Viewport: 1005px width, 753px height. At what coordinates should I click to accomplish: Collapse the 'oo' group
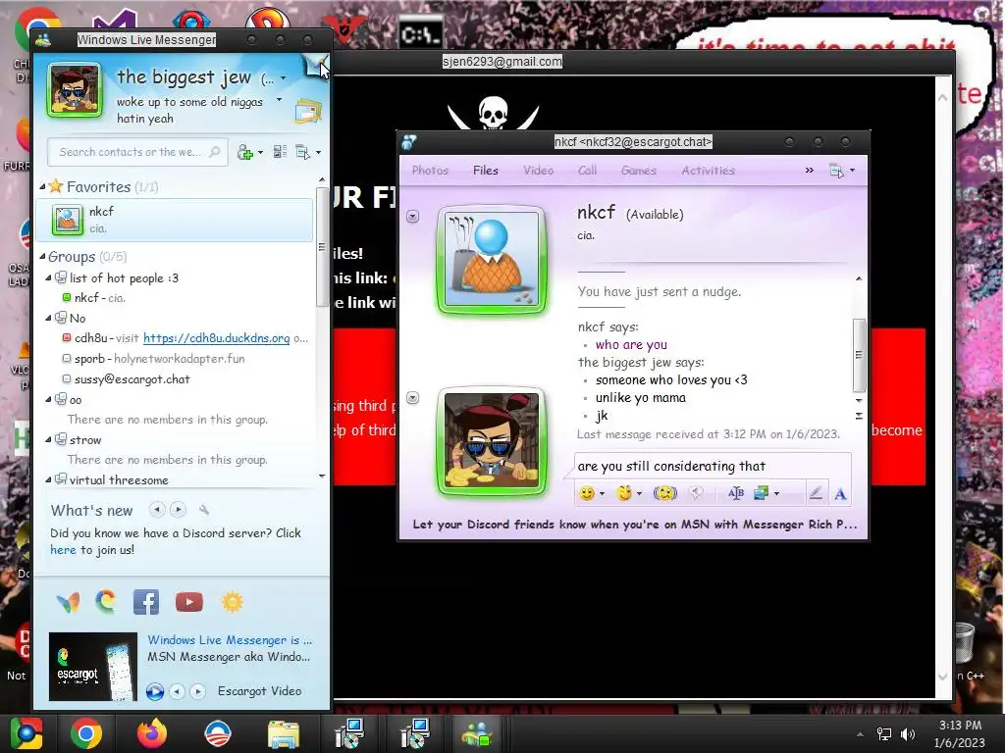(x=48, y=400)
